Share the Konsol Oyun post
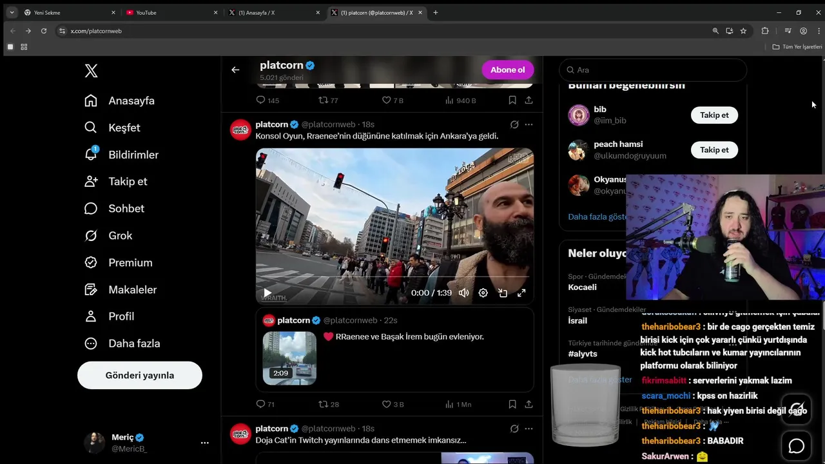The image size is (825, 464). click(529, 404)
